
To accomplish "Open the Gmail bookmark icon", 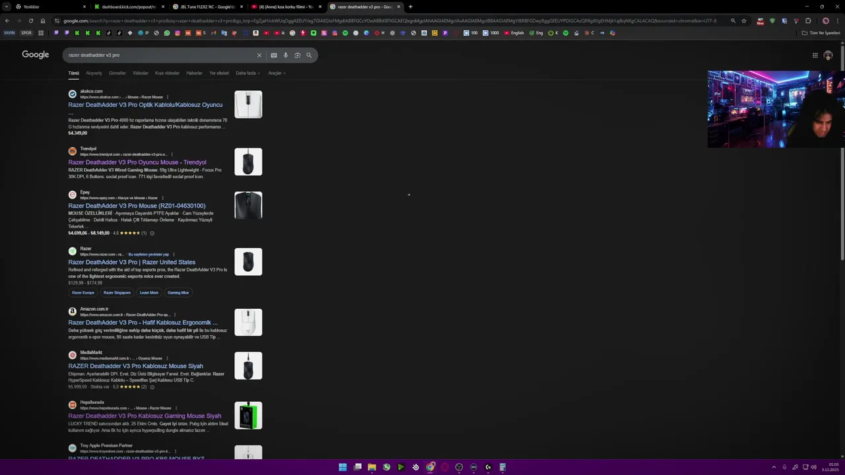I will tap(213, 33).
